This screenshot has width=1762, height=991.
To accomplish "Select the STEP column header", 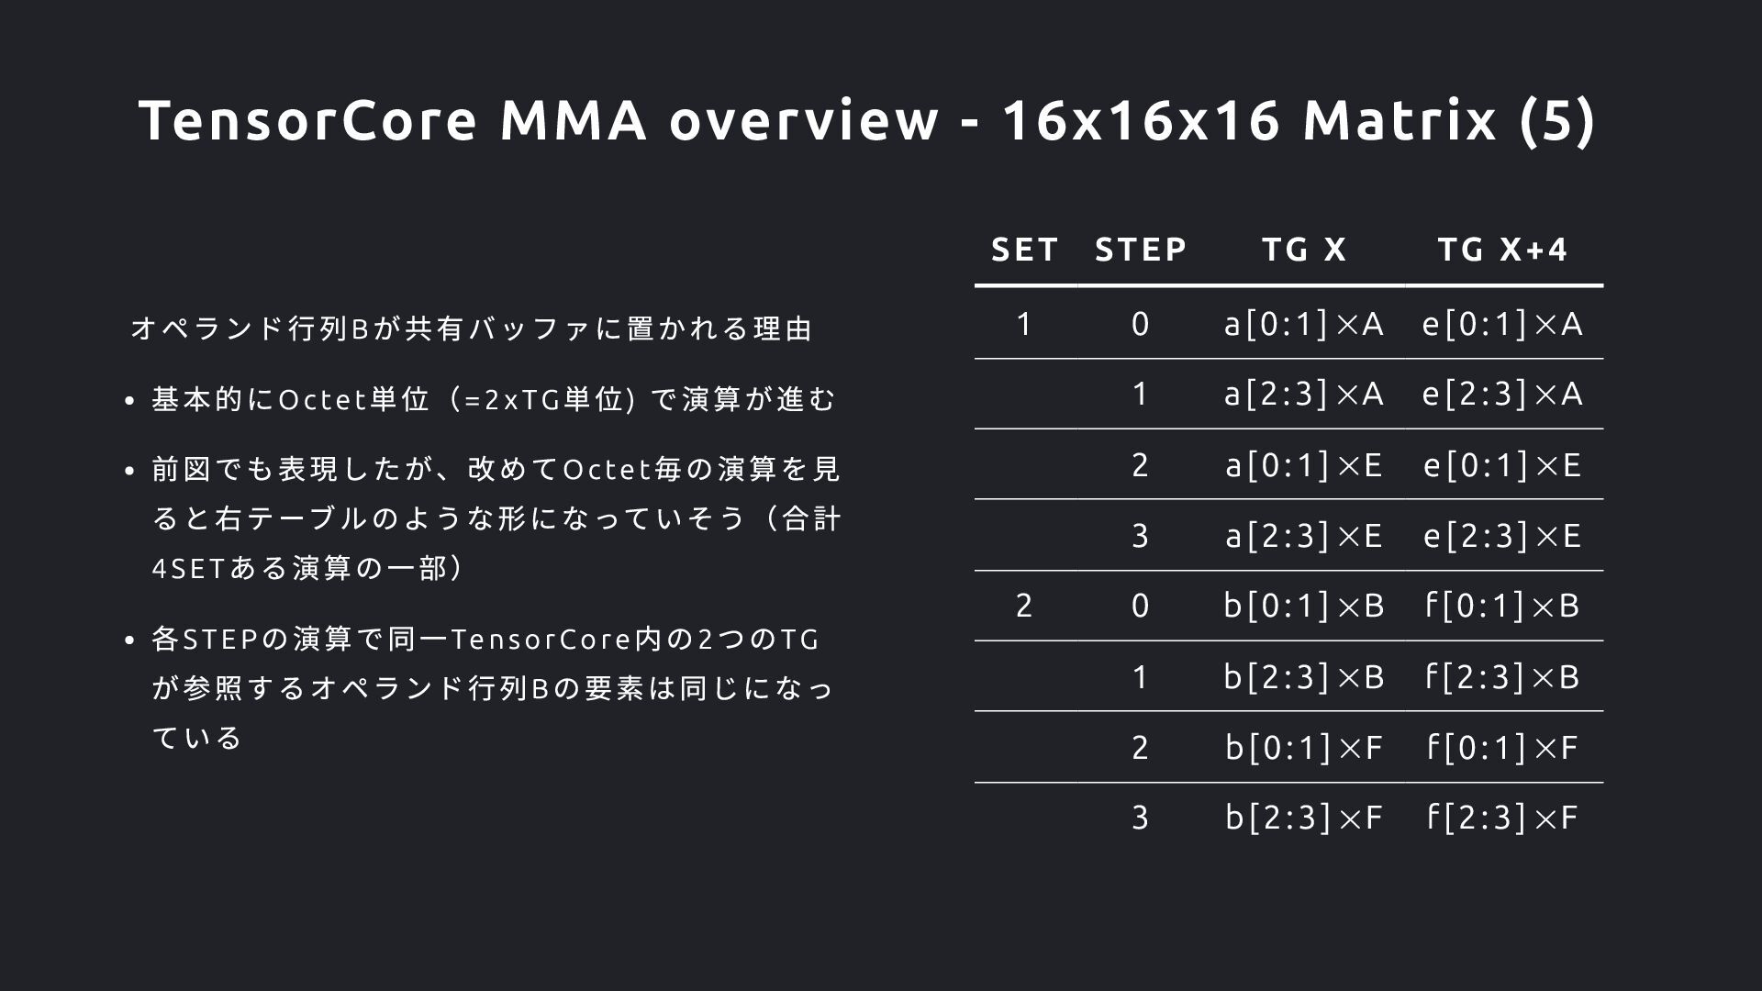I will click(x=1141, y=250).
